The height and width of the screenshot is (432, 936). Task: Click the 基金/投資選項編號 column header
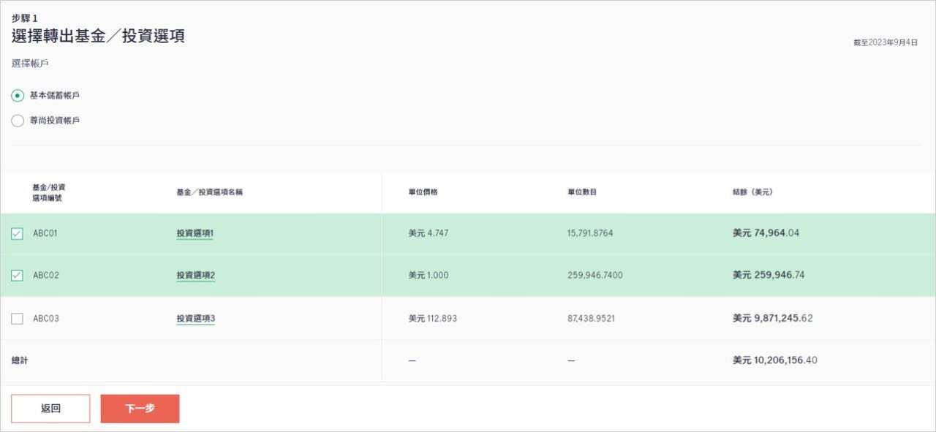click(49, 192)
